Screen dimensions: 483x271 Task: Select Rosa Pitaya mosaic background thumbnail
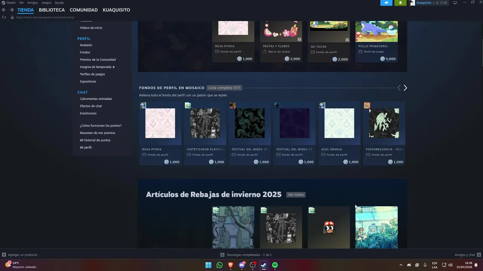[x=160, y=123]
